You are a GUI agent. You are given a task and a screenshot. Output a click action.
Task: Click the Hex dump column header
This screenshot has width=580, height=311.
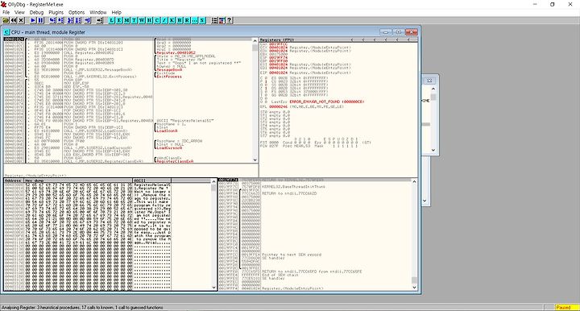point(77,180)
